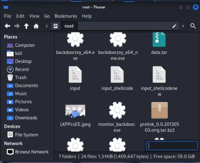Click the Thunar window folder icon in titlebar
Viewport: 200px width, 163px height.
click(x=6, y=7)
